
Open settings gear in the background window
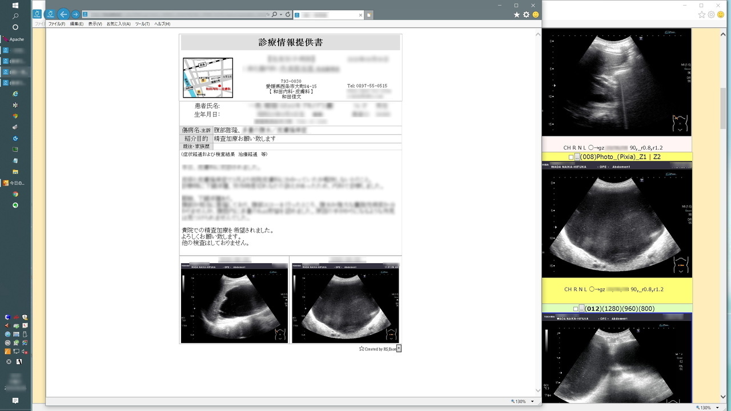coord(711,15)
